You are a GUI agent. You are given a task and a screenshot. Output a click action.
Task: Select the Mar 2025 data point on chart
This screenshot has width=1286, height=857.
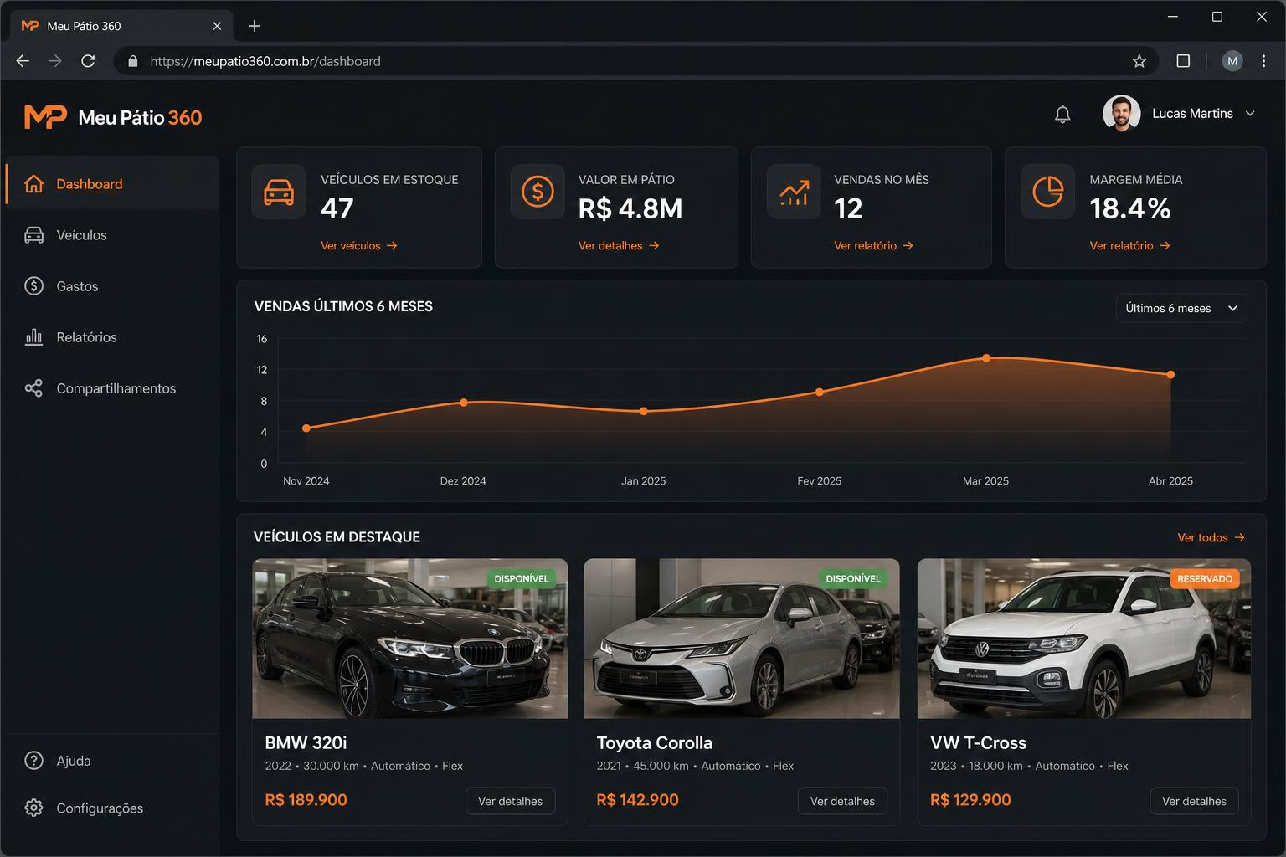click(986, 358)
